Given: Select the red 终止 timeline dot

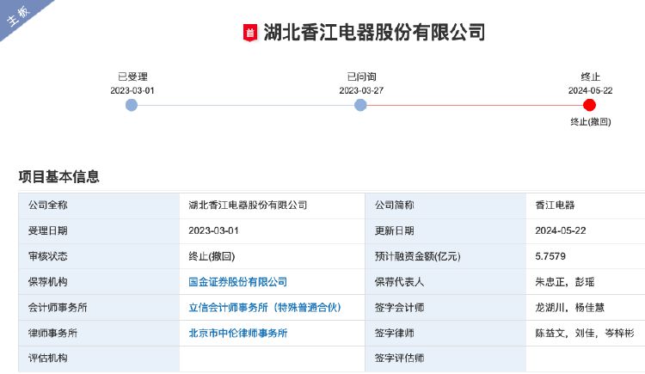Looking at the screenshot, I should [x=589, y=106].
